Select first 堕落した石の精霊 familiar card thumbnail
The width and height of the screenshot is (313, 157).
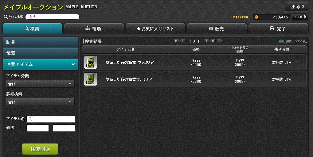coord(91,62)
